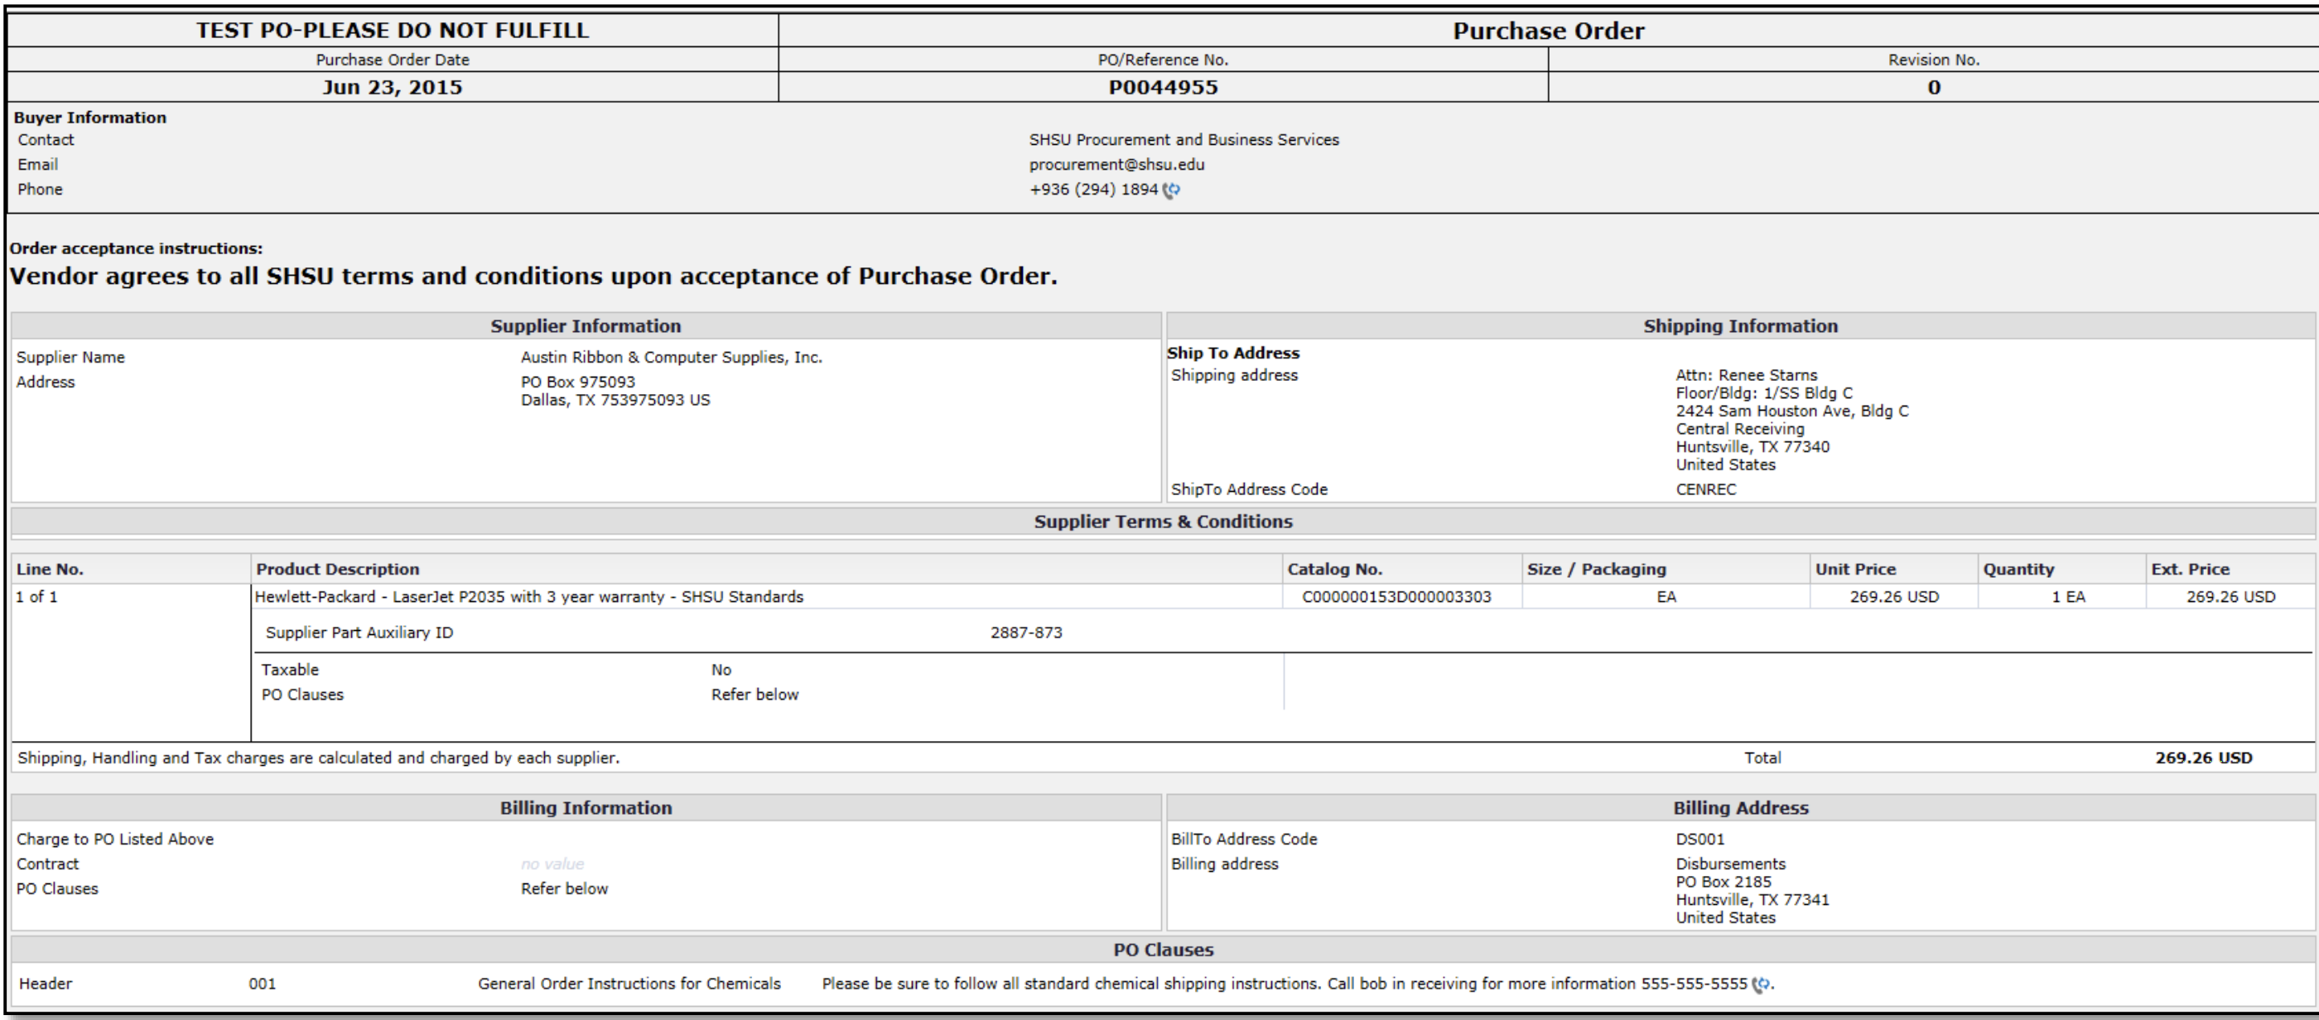Image resolution: width=2319 pixels, height=1020 pixels.
Task: Click call icon after 555-555-5555 number
Action: (1761, 984)
